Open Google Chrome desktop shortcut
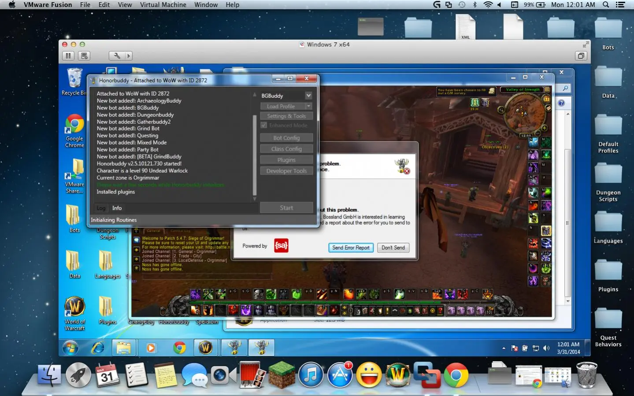The width and height of the screenshot is (634, 396). point(74,131)
